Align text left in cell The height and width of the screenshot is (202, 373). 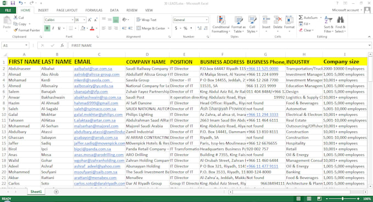pyautogui.click(x=104, y=29)
